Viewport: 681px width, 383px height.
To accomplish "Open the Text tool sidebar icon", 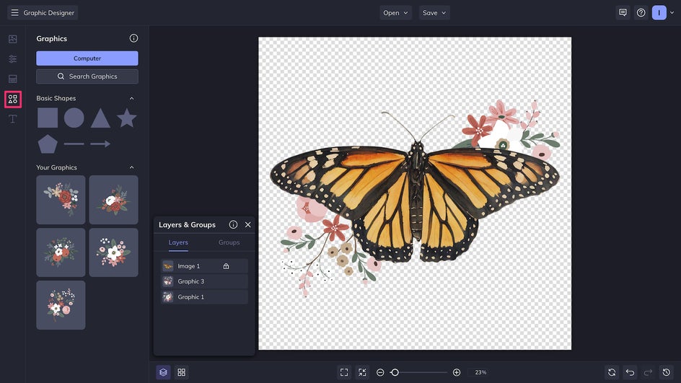I will pyautogui.click(x=12, y=119).
